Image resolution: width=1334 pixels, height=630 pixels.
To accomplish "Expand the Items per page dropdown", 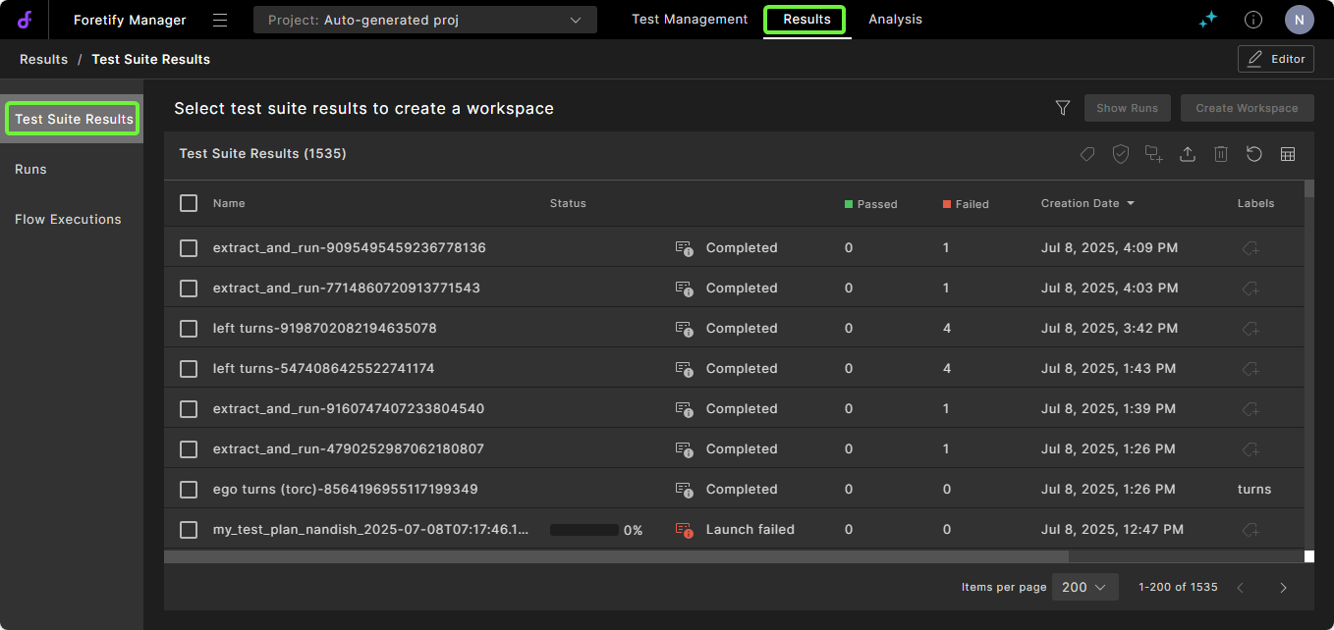I will click(x=1084, y=587).
